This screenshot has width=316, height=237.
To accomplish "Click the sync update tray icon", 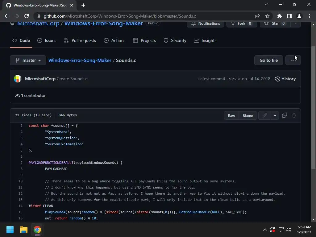I will tap(272, 230).
